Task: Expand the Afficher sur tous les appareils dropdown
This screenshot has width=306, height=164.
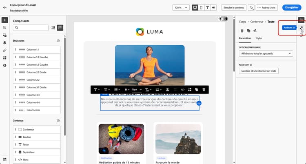Action: pos(266,53)
